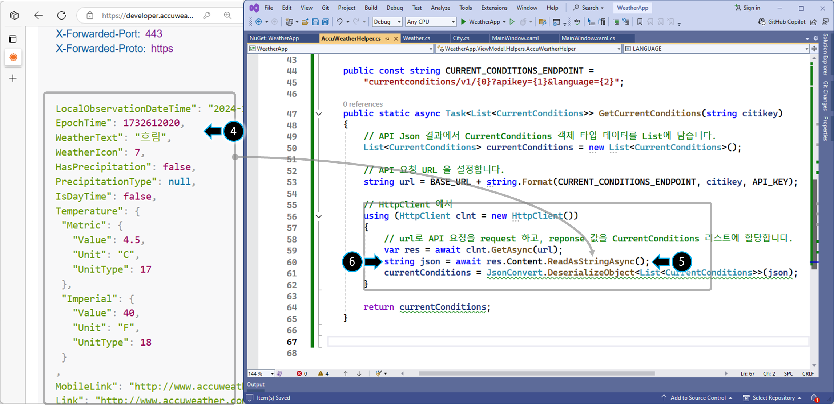Click Add to Source Control button
The height and width of the screenshot is (405, 834).
[x=697, y=398]
